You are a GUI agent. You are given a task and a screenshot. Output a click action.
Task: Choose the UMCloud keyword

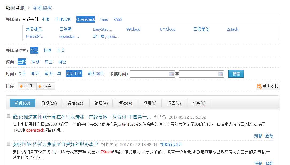click(168, 29)
